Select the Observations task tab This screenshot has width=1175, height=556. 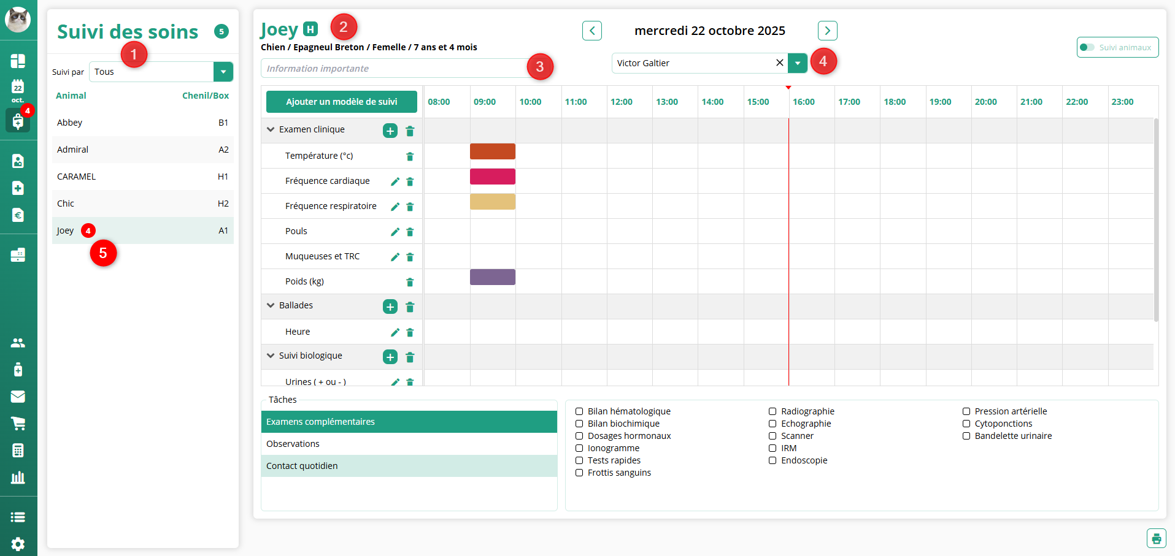click(409, 444)
